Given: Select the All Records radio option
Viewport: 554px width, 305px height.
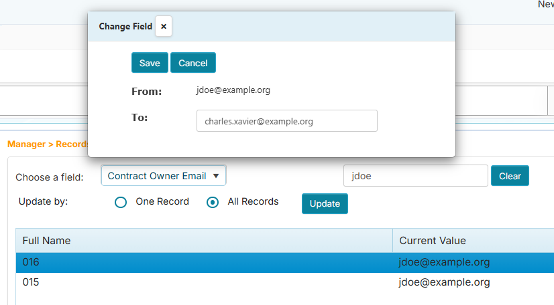Looking at the screenshot, I should pos(213,202).
